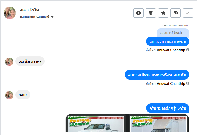Image resolution: width=197 pixels, height=135 pixels.
Task: Star this conversation for follow-up
Action: 163,13
